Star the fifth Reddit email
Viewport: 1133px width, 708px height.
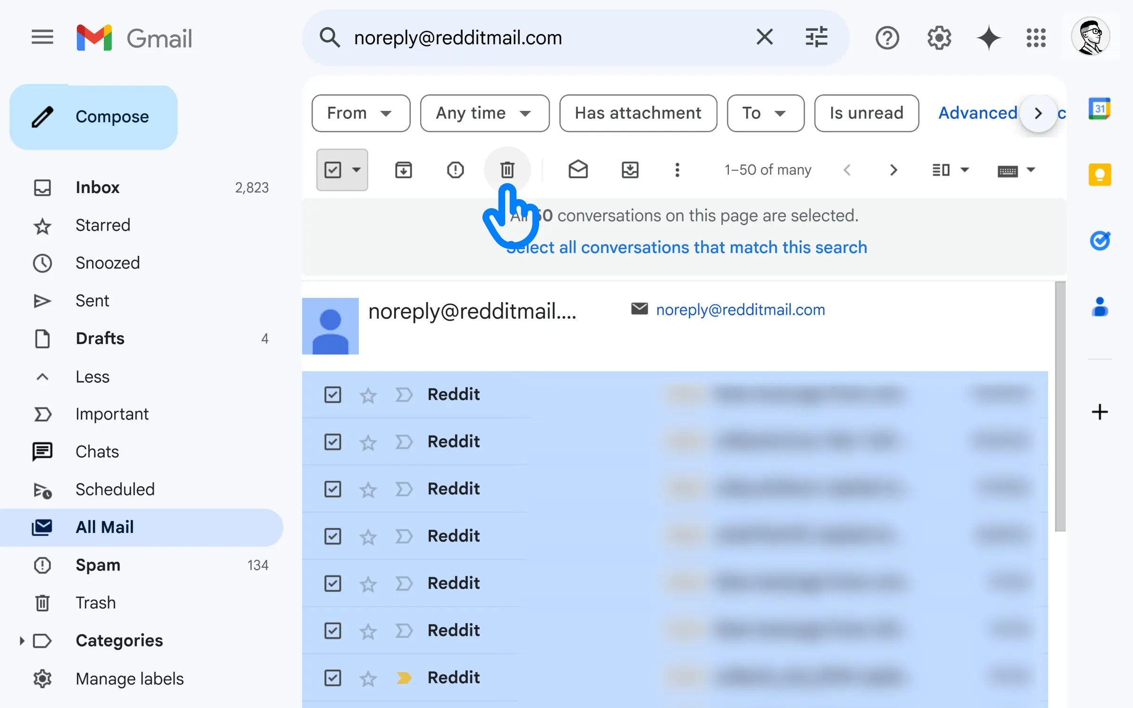coord(368,584)
